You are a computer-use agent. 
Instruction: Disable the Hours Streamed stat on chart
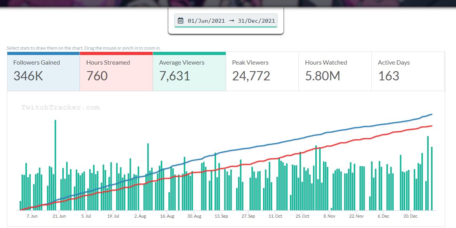click(116, 71)
